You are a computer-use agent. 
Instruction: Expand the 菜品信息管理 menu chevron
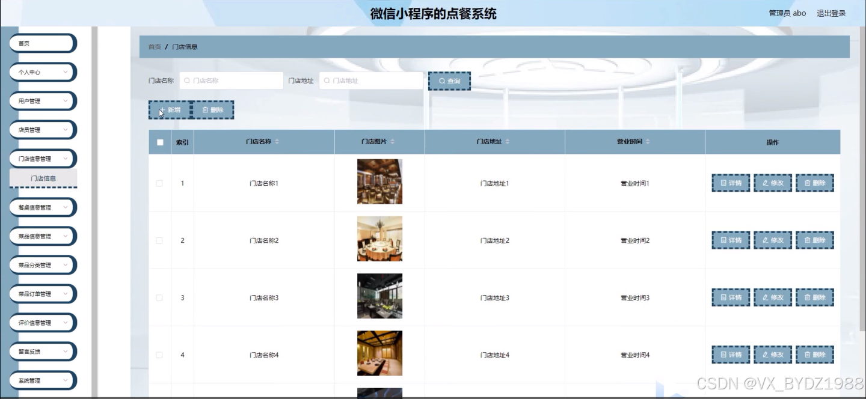(66, 236)
